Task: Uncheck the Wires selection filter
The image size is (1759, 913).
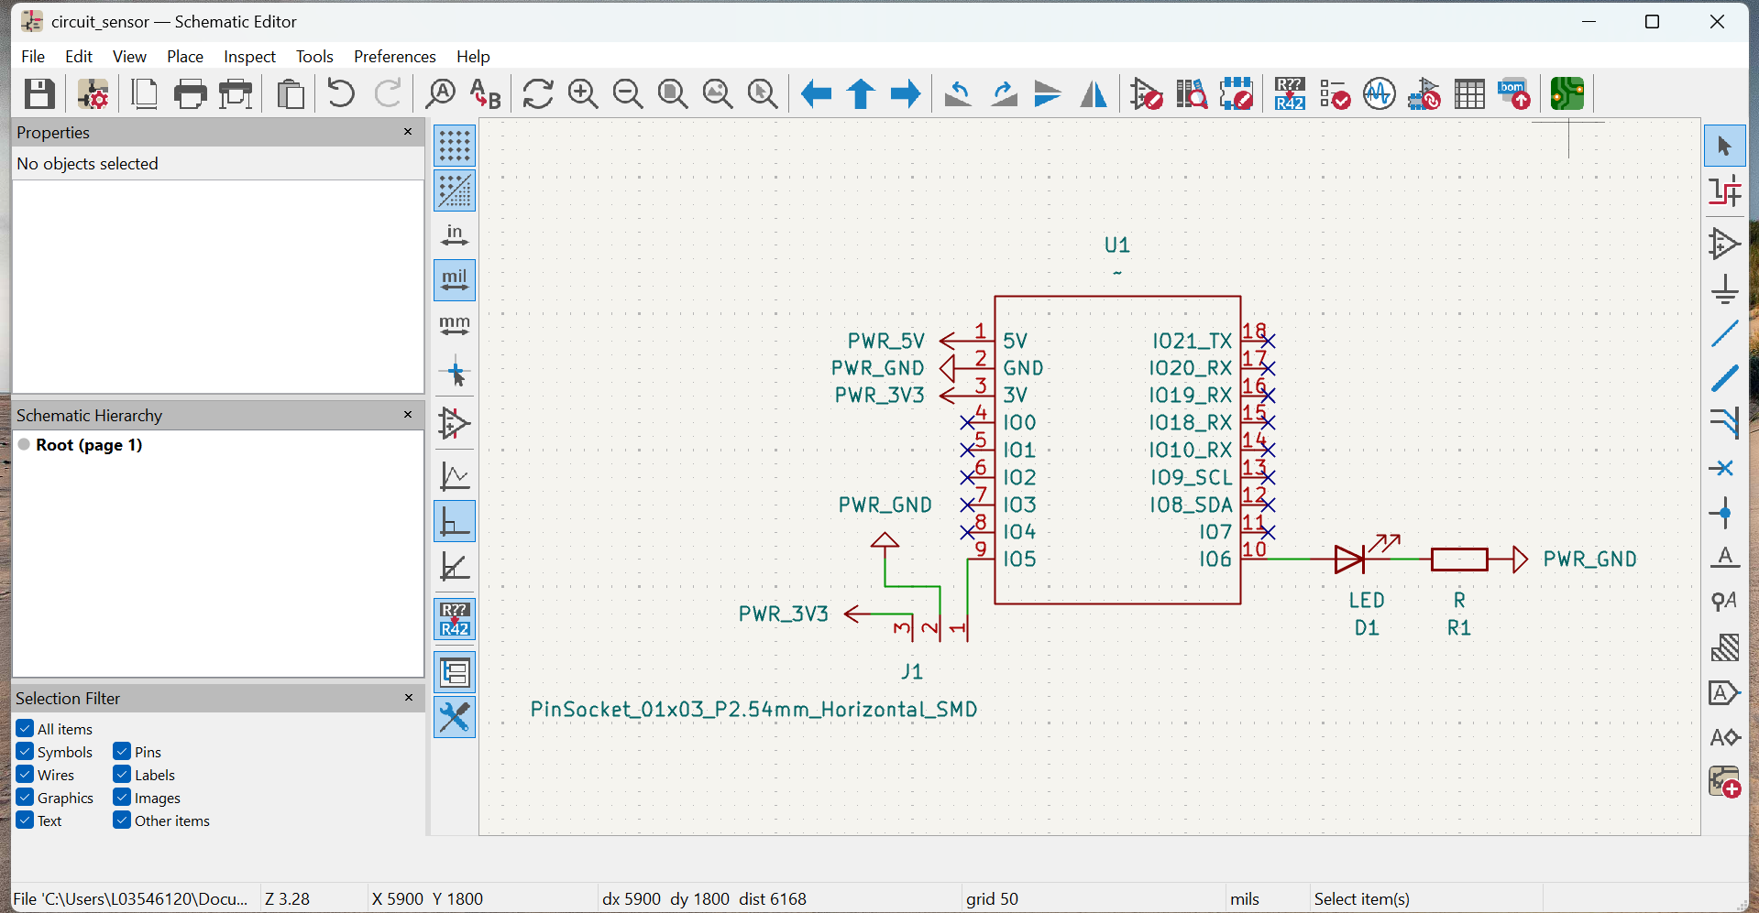Action: coord(26,775)
